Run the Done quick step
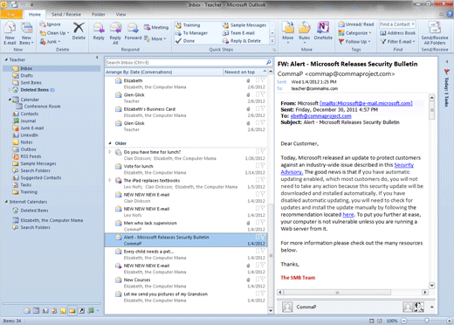Image resolution: width=454 pixels, height=325 pixels. (185, 41)
